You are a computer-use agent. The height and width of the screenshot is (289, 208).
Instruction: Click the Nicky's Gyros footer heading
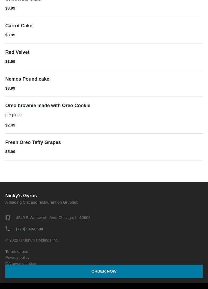[21, 196]
